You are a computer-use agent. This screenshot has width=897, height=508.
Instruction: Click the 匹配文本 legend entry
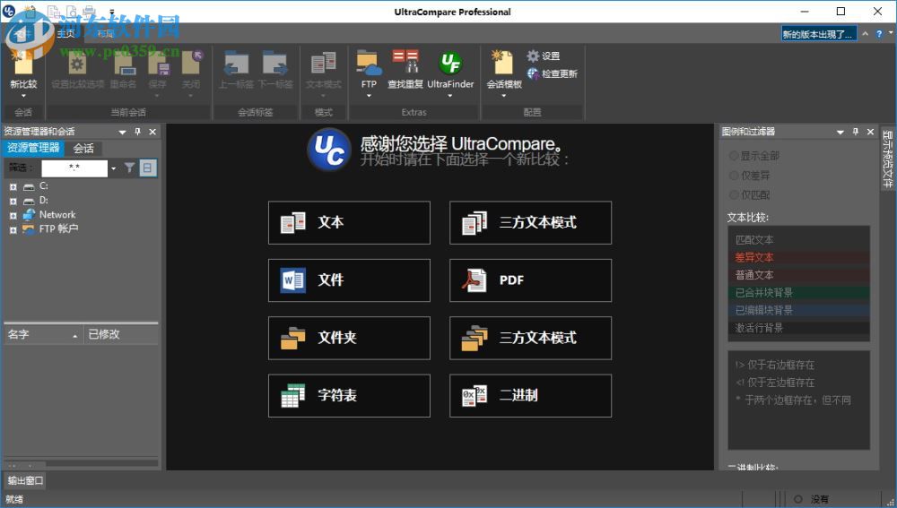798,240
